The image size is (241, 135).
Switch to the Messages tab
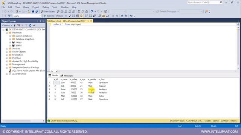(67, 76)
